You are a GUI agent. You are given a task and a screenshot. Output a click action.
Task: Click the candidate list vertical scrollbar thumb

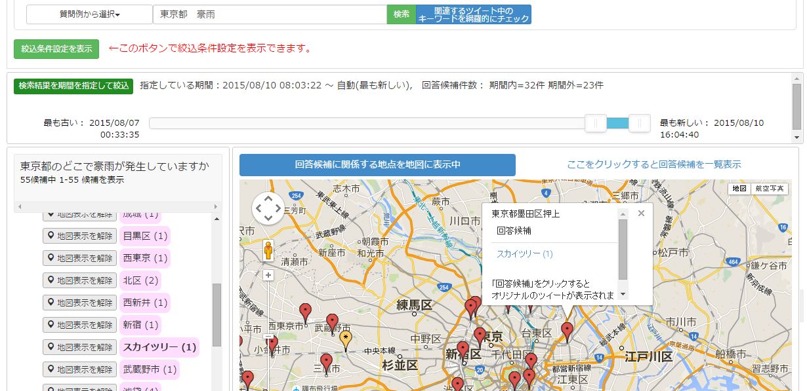tap(217, 315)
